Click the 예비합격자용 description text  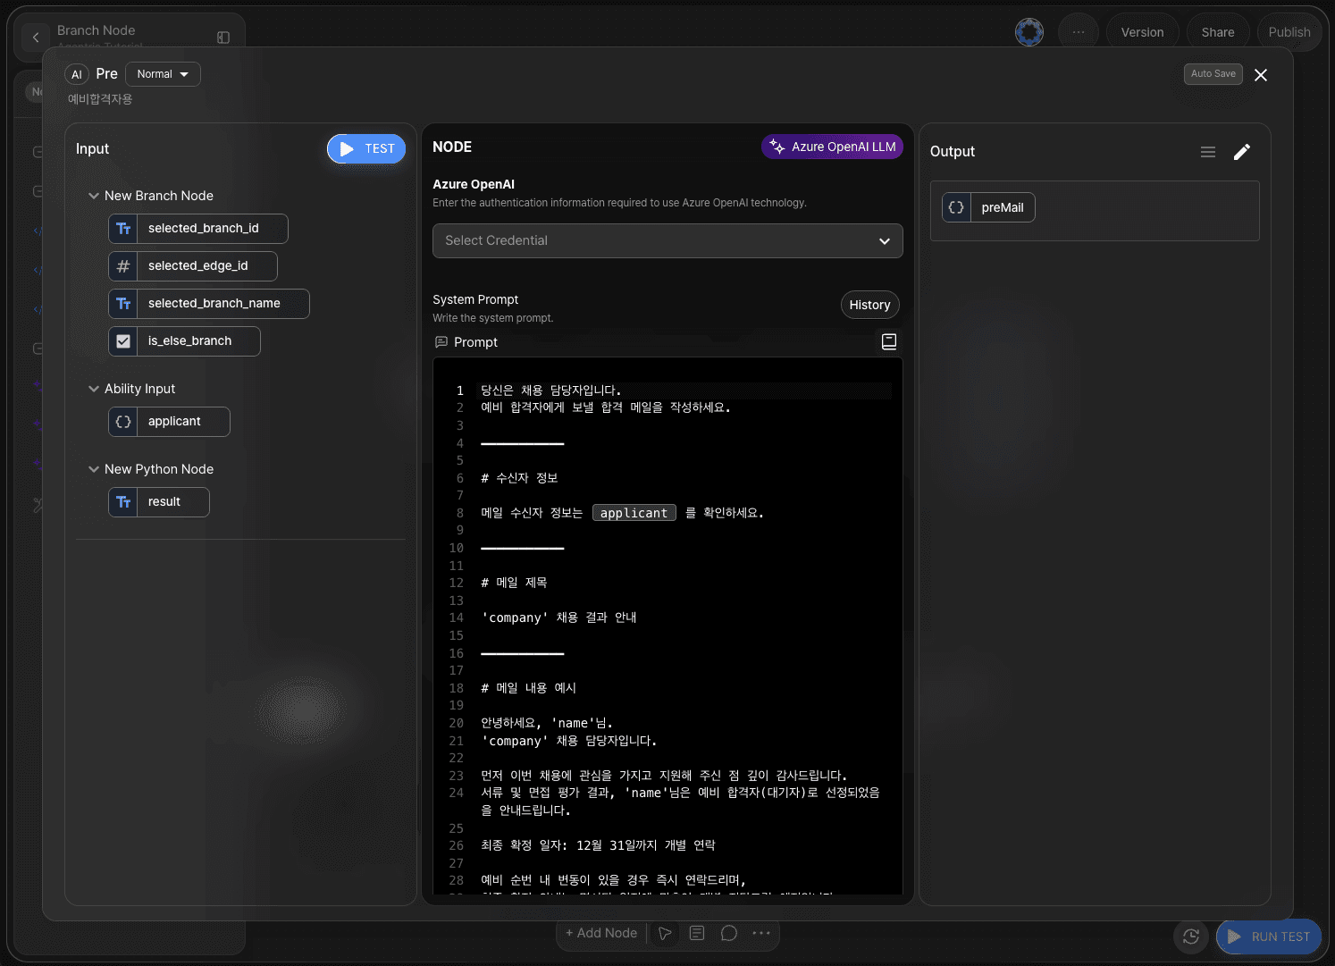coord(100,99)
